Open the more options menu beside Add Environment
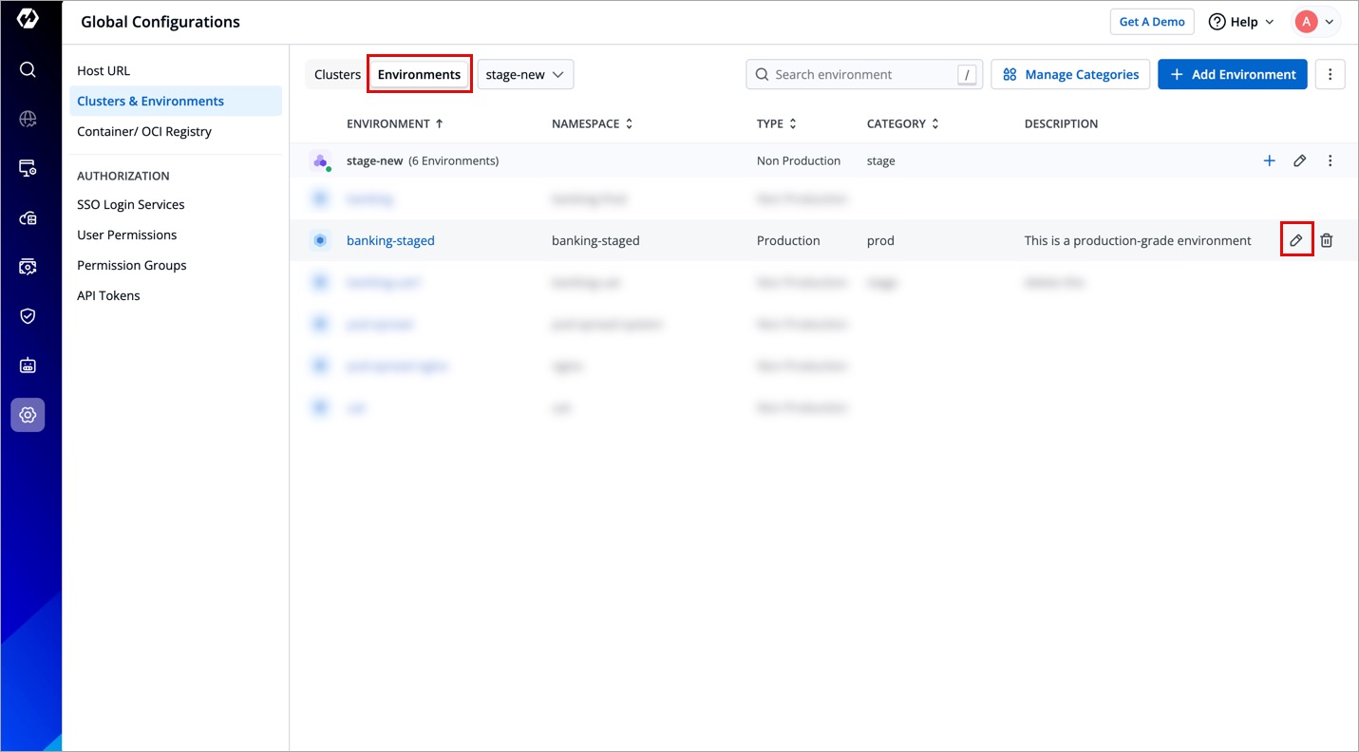The width and height of the screenshot is (1359, 752). (1330, 74)
